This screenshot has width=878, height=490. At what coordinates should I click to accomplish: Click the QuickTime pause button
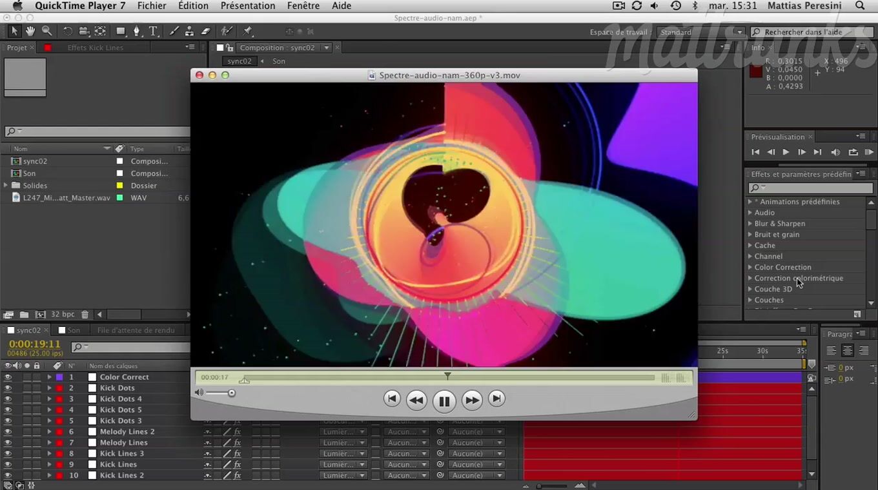click(444, 401)
